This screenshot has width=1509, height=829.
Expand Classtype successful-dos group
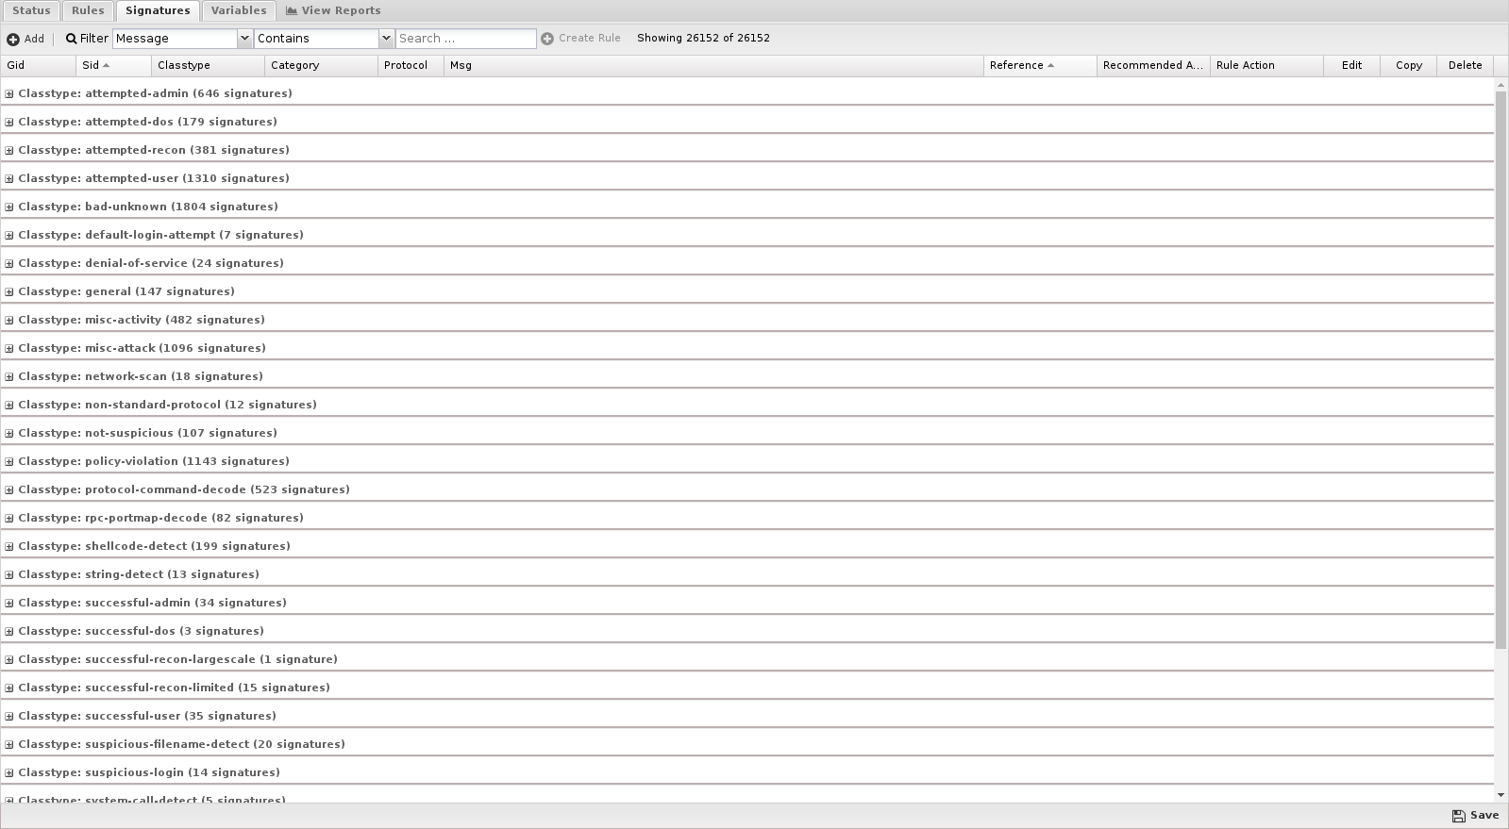tap(9, 631)
